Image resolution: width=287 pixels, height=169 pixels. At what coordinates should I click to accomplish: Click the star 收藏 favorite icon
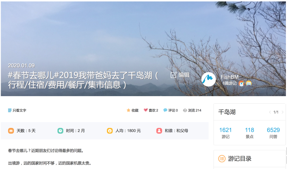[128, 110]
